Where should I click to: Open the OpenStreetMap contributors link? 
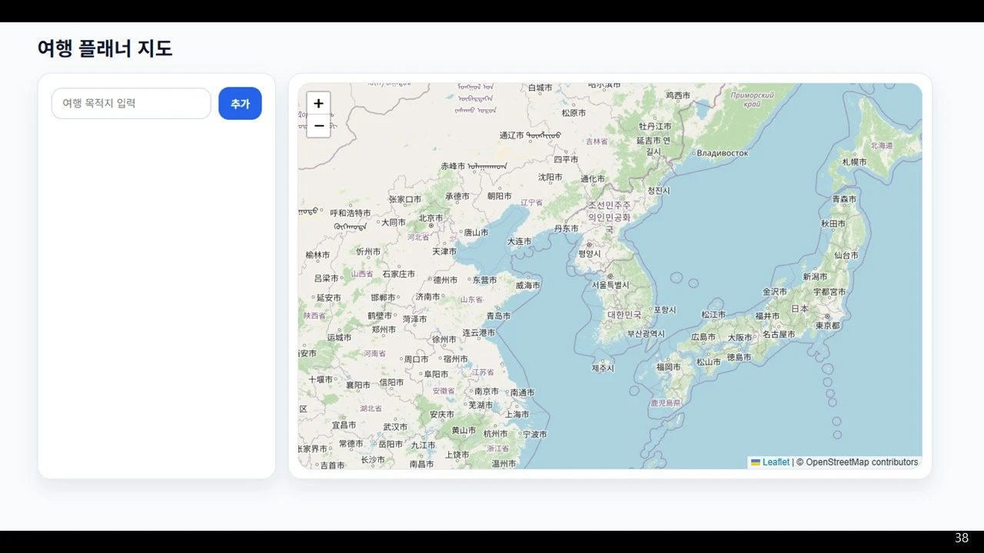coord(858,462)
